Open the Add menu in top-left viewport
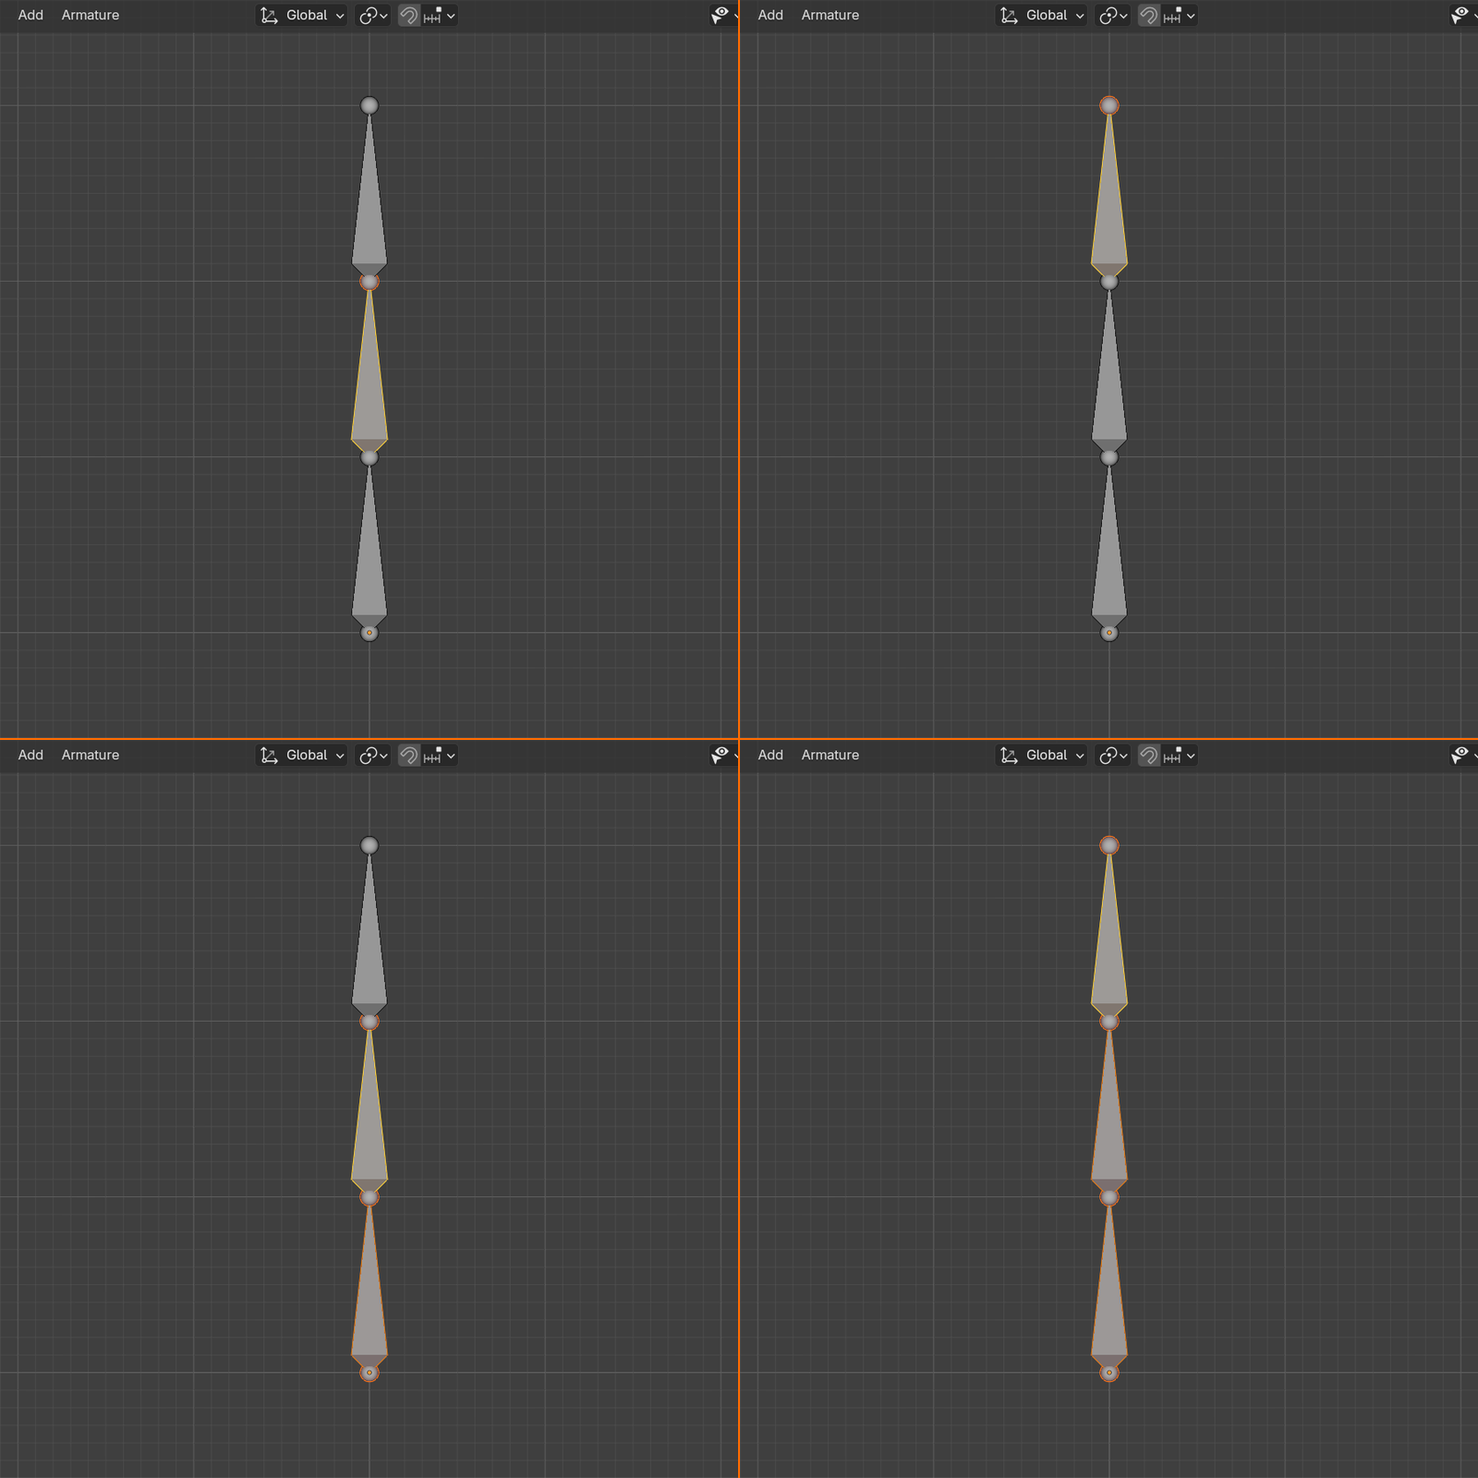 [30, 16]
